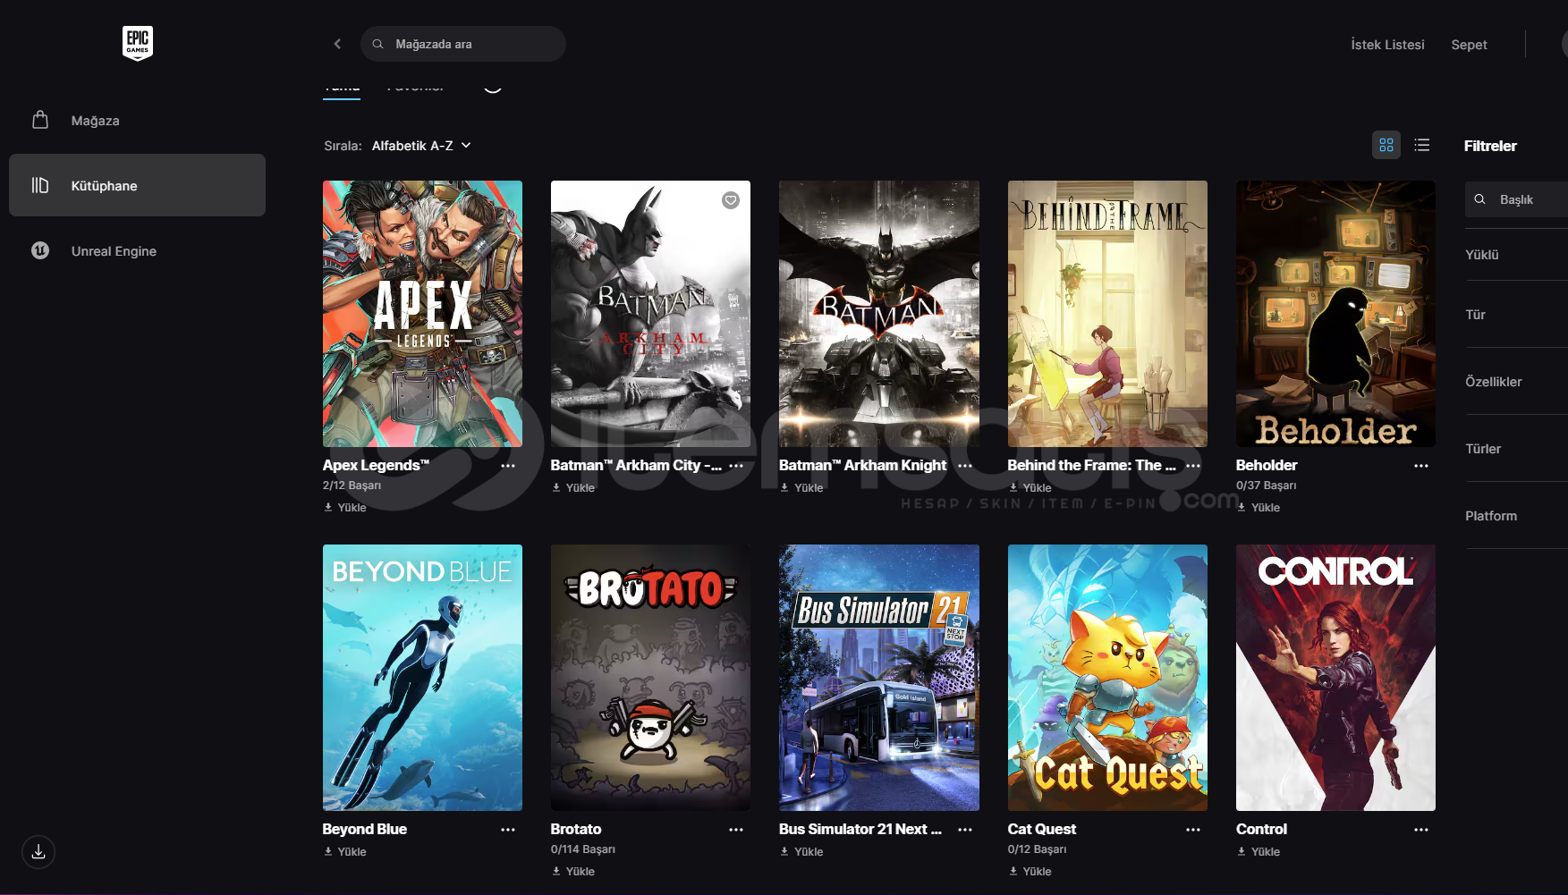Click Yükle under Batman Arkham City
Image resolution: width=1568 pixels, height=895 pixels.
[573, 487]
